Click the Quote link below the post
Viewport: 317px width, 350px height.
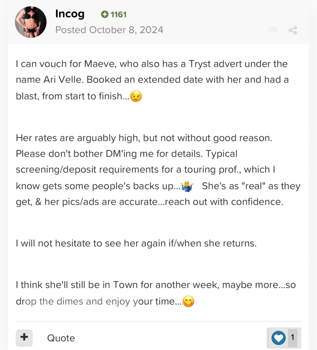(x=61, y=338)
